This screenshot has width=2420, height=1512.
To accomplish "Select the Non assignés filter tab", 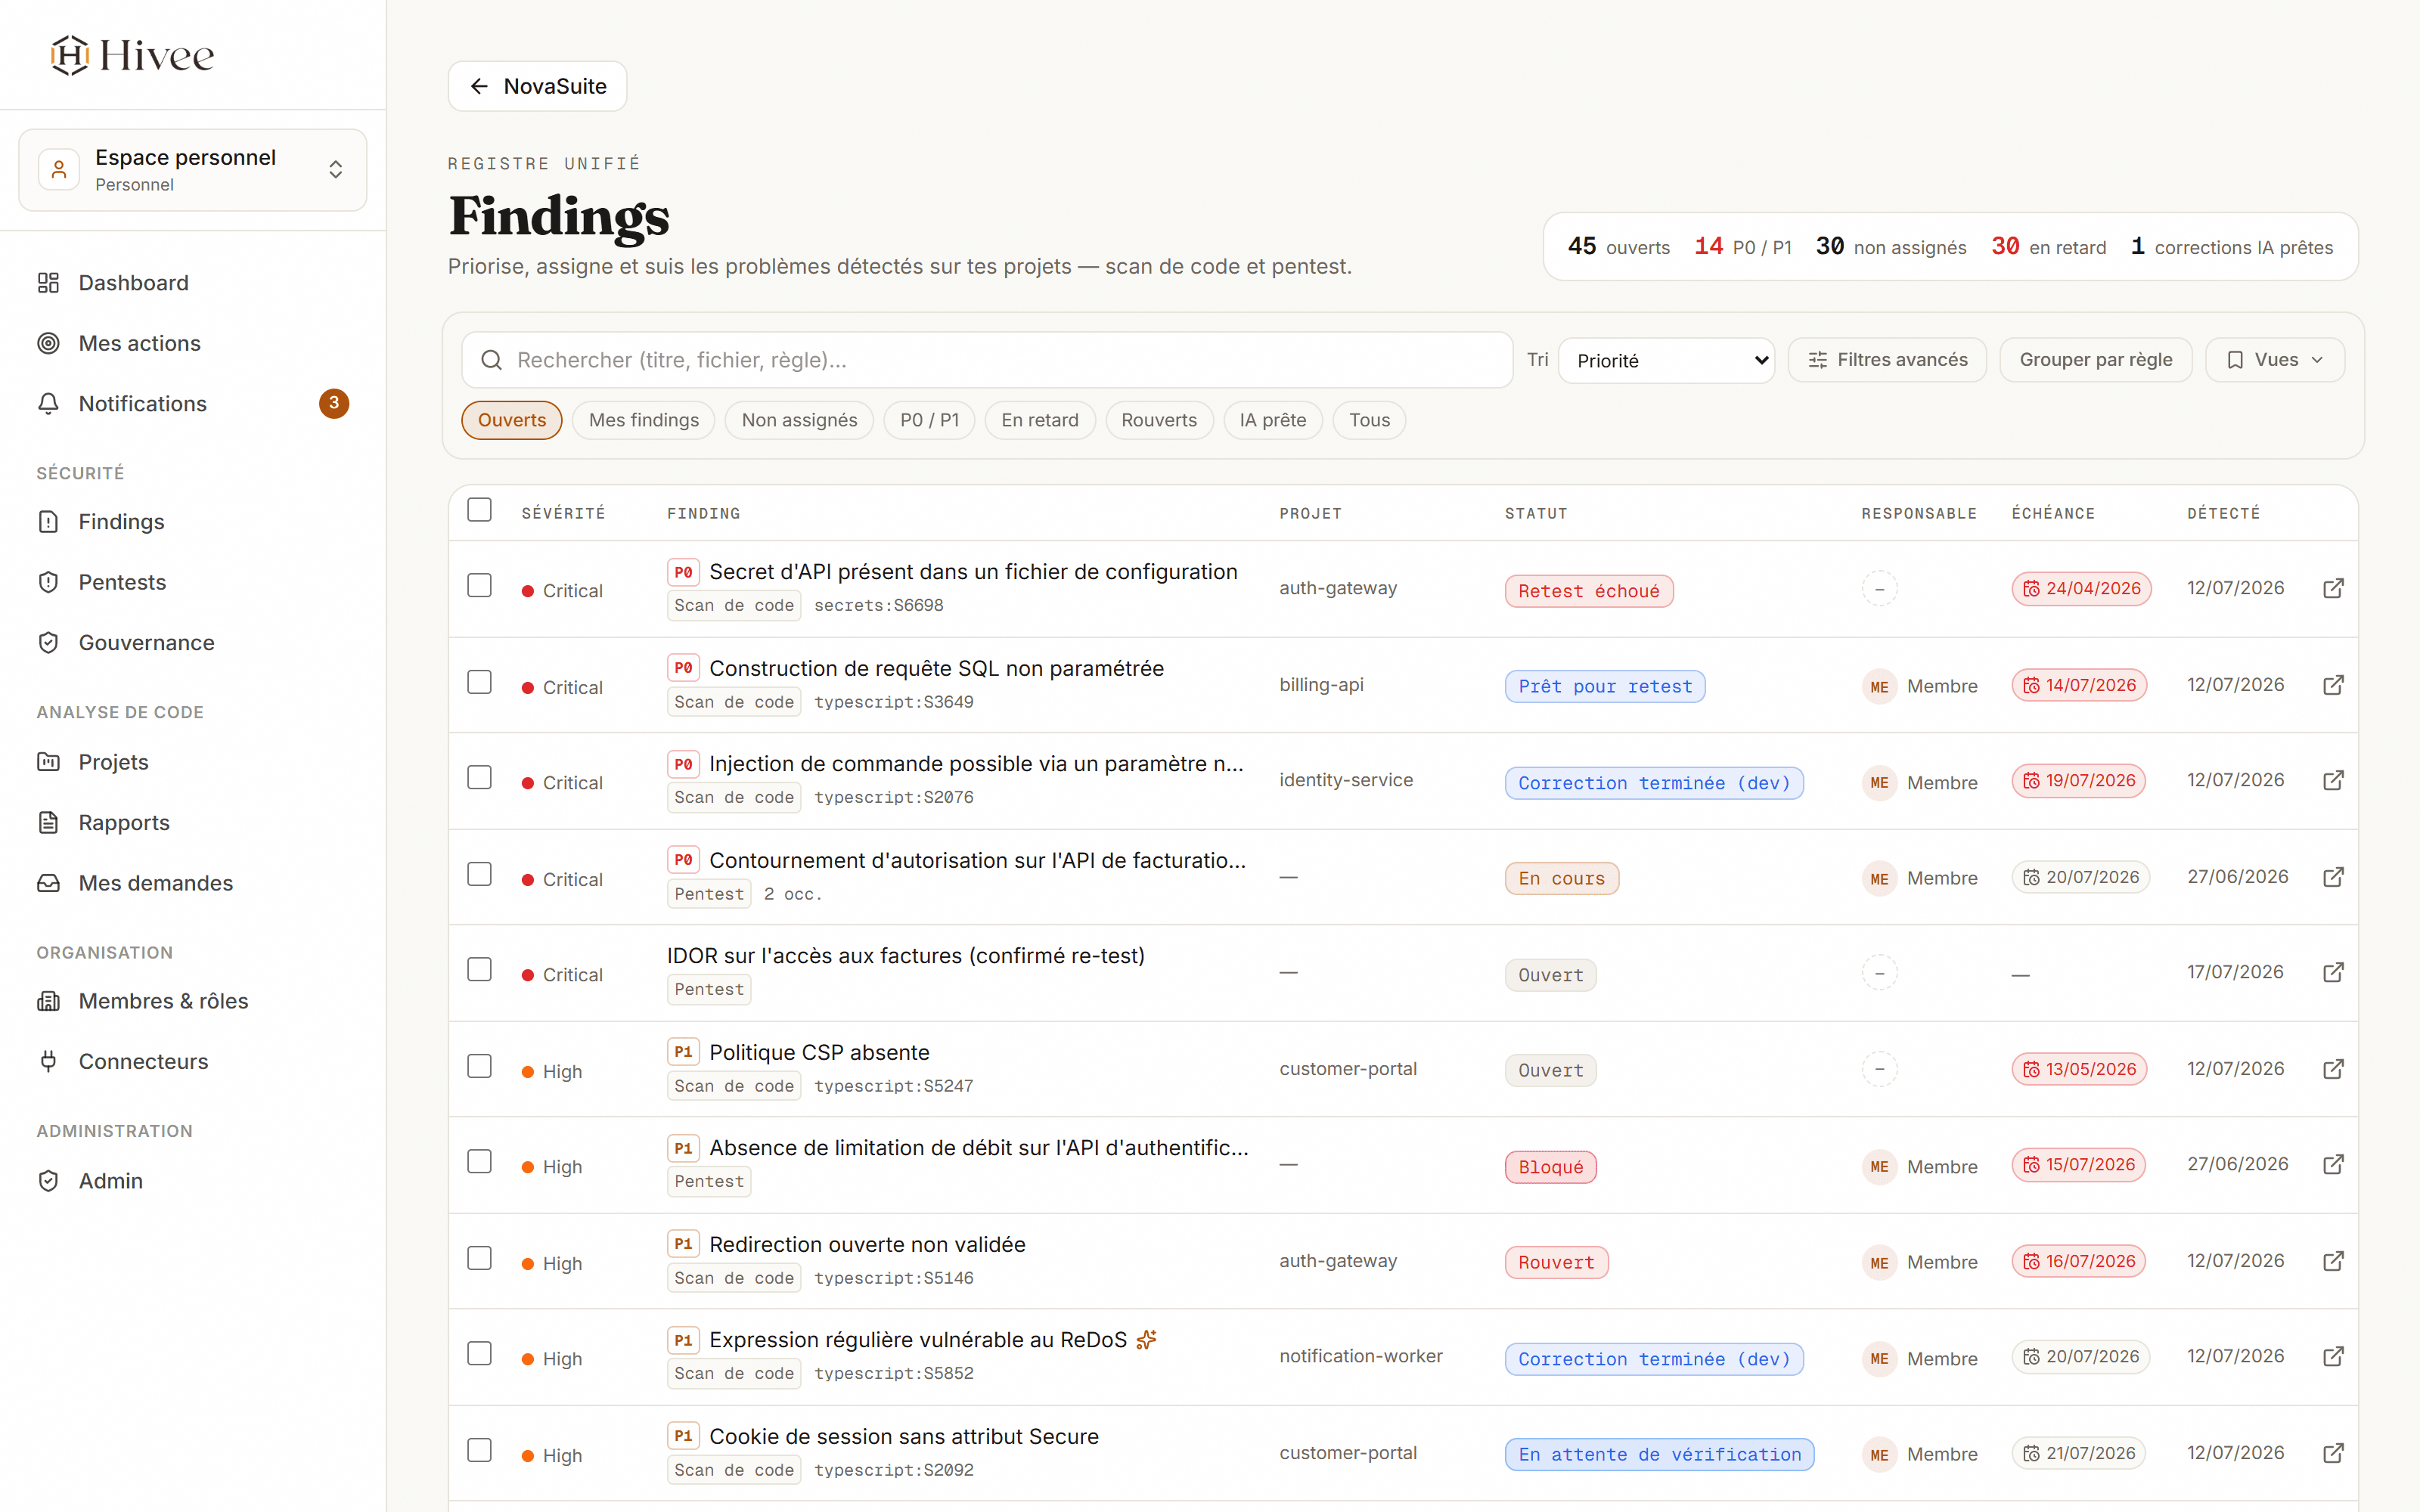I will coord(799,420).
